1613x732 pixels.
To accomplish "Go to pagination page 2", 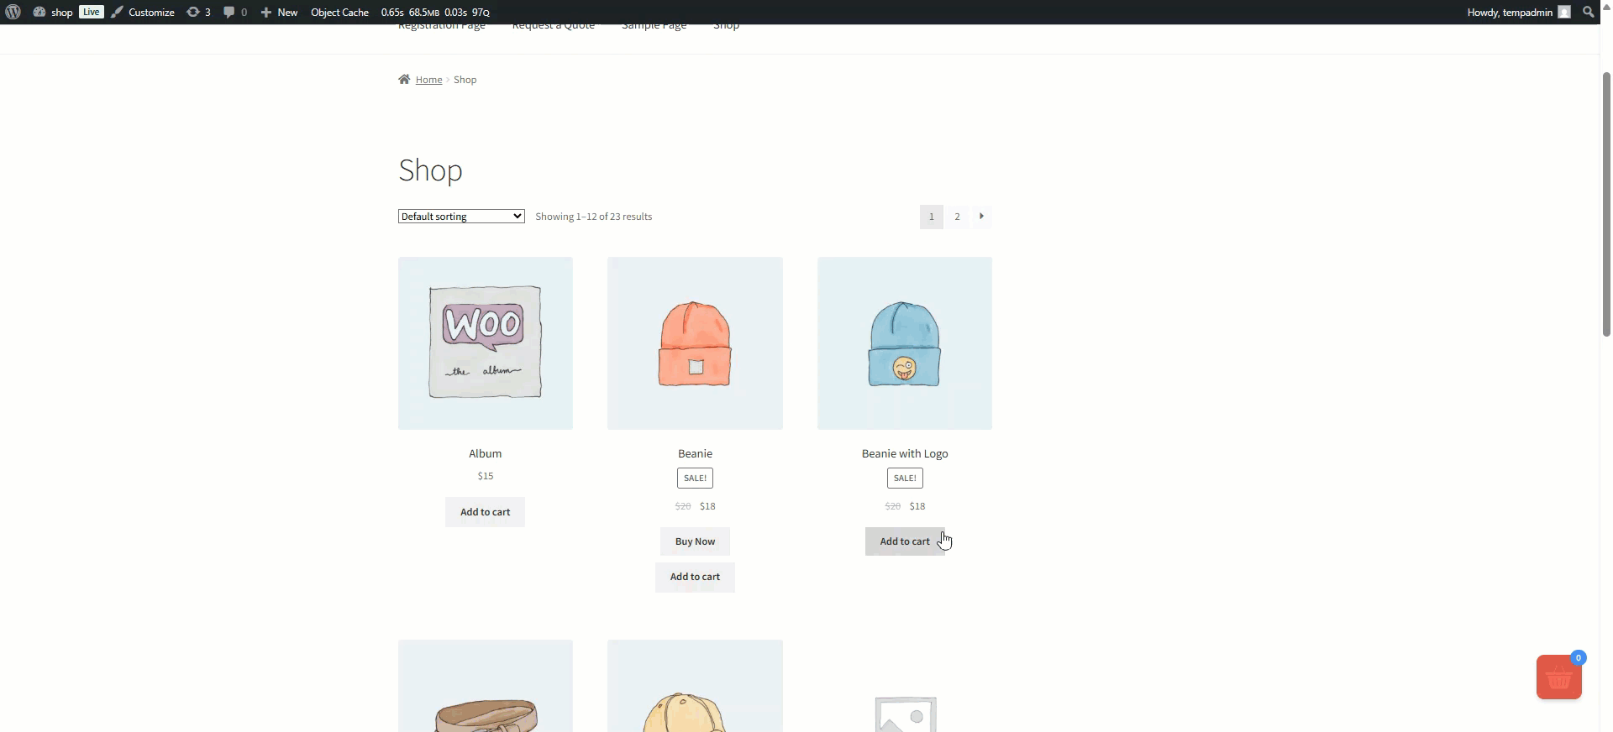I will click(957, 217).
